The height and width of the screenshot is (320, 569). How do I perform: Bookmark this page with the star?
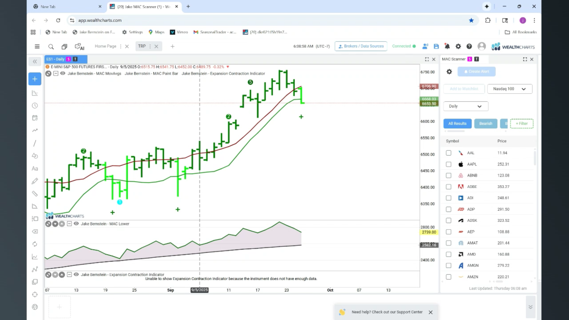(x=471, y=20)
